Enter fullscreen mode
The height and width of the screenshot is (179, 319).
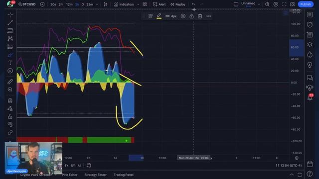pos(284,4)
